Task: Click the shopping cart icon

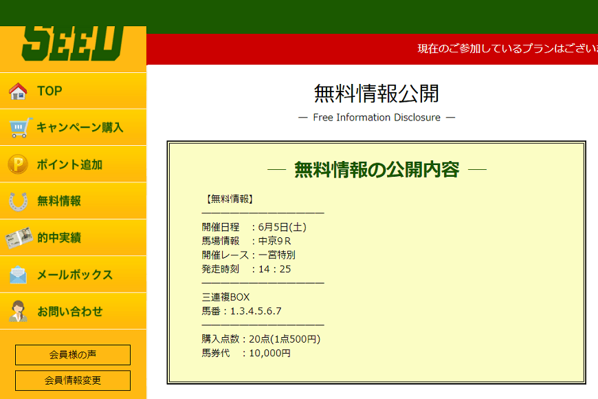Action: click(20, 127)
